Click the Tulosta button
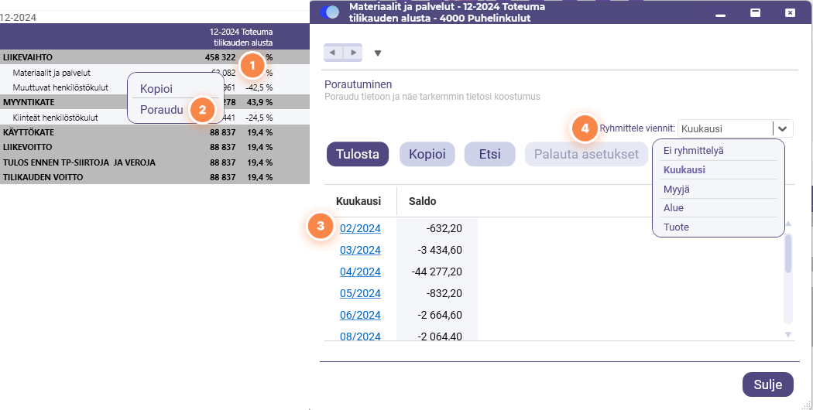This screenshot has width=813, height=410. click(x=357, y=154)
